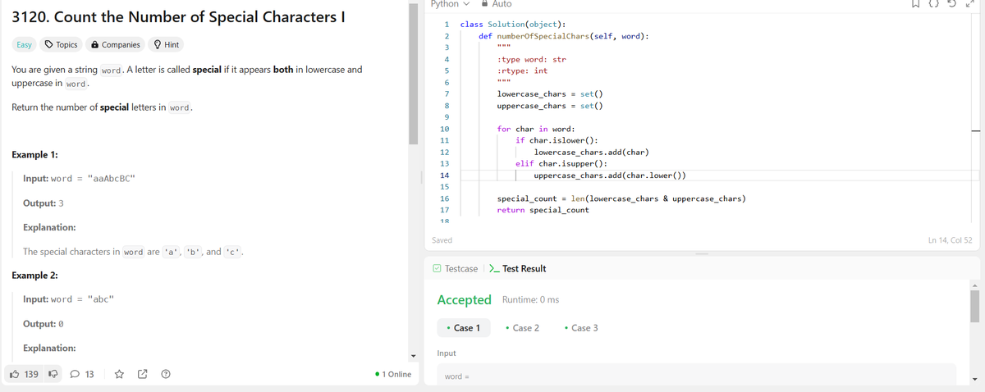This screenshot has width=985, height=392.
Task: Star this problem as a favorite
Action: click(119, 375)
